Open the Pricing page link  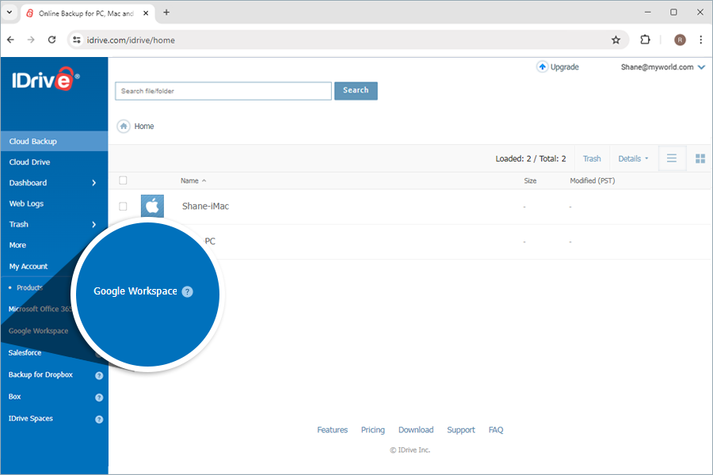tap(372, 429)
